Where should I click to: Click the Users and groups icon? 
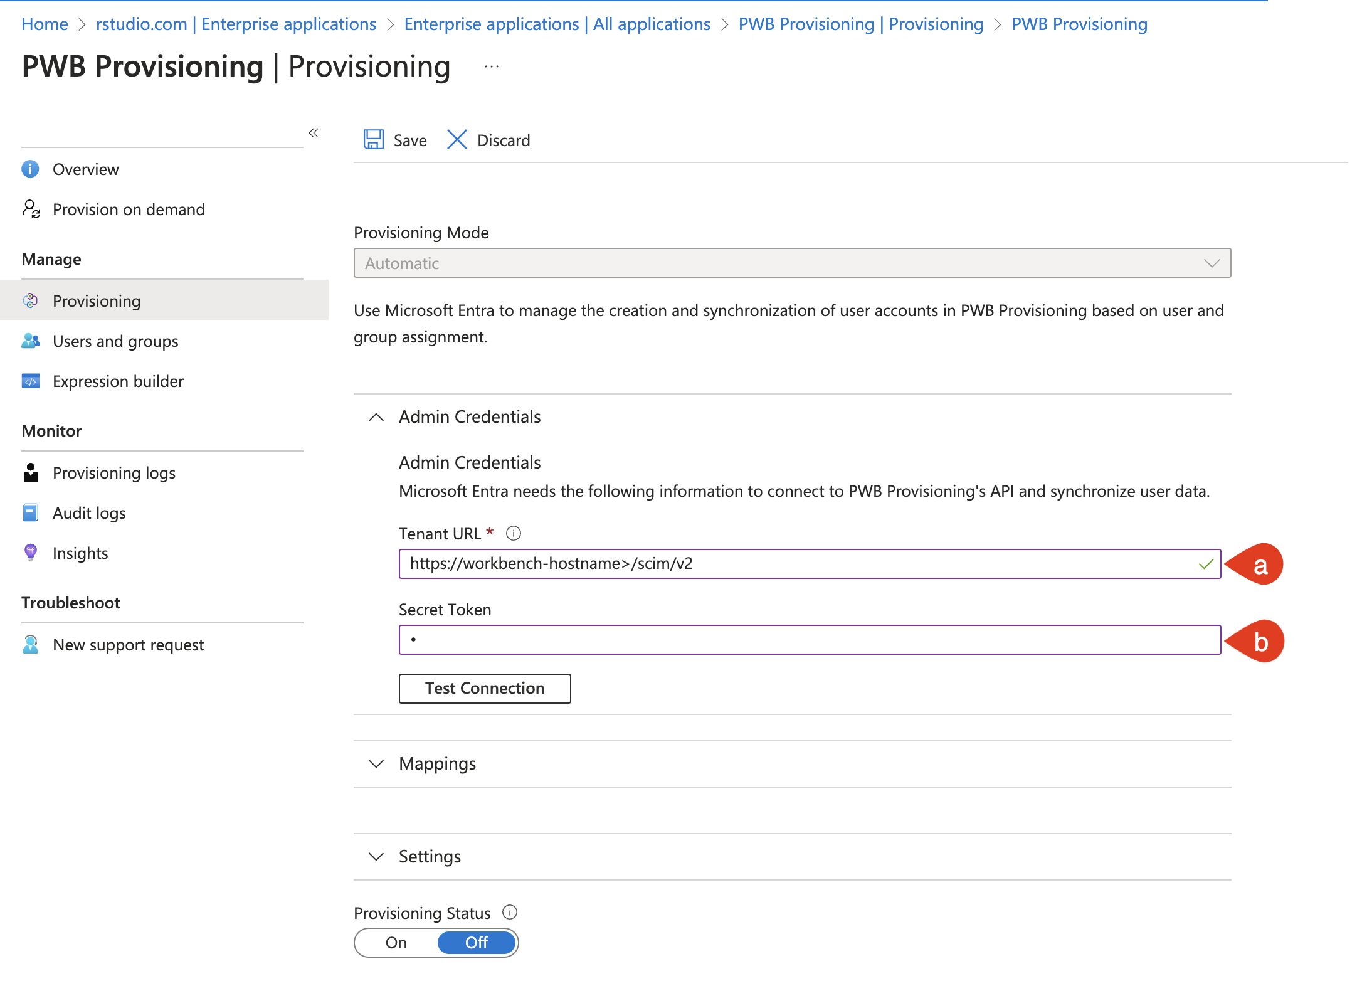[31, 341]
